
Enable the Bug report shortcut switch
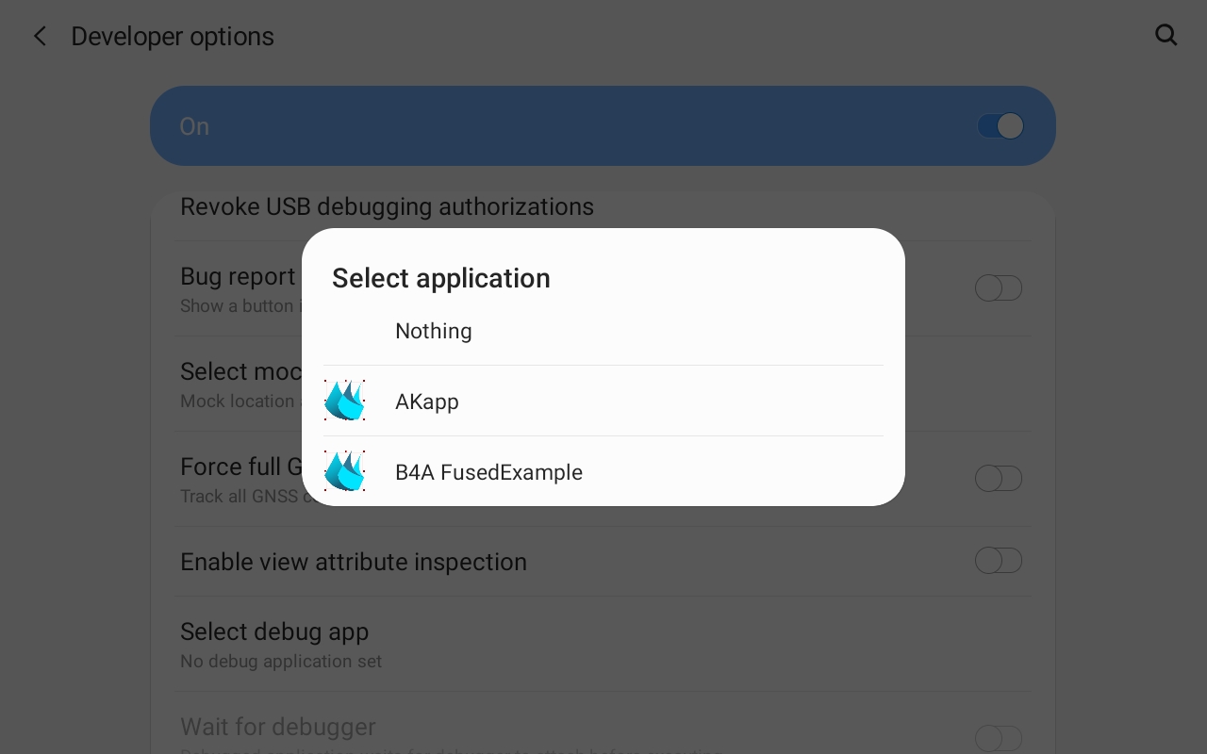tap(998, 287)
